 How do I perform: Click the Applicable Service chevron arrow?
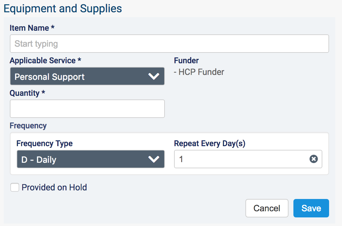click(153, 76)
